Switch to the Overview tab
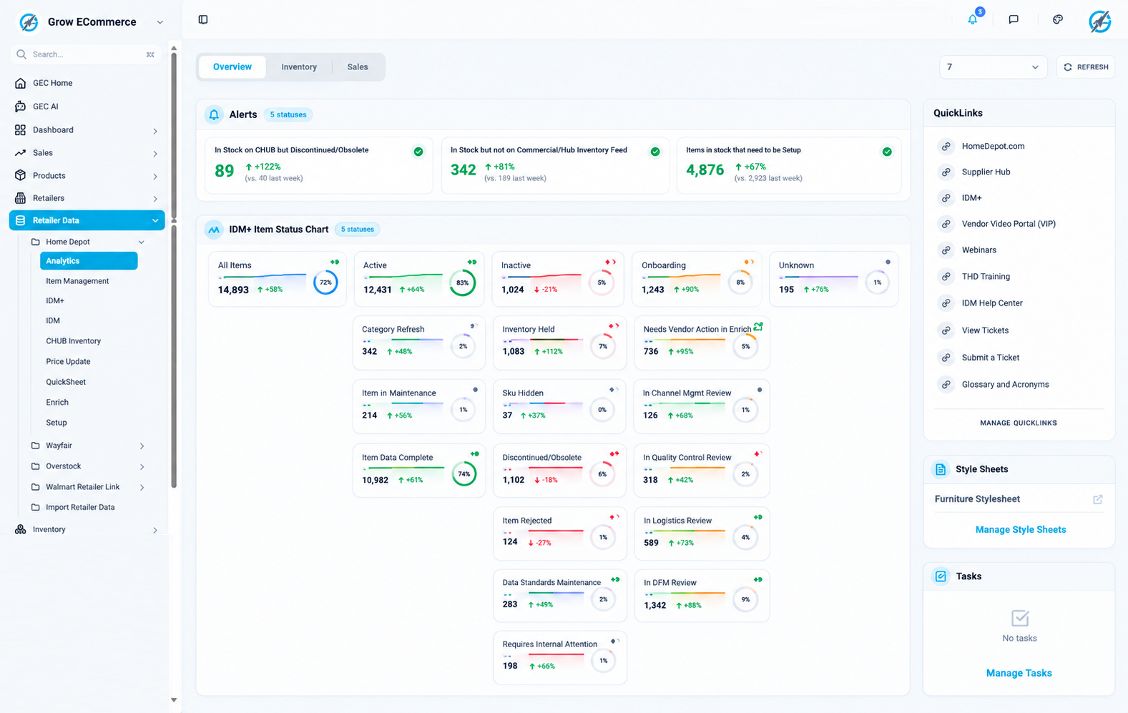 click(232, 67)
